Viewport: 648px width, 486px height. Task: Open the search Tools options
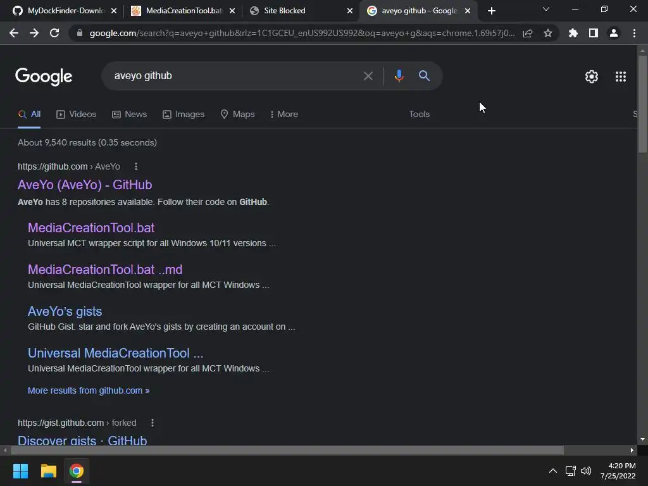419,114
